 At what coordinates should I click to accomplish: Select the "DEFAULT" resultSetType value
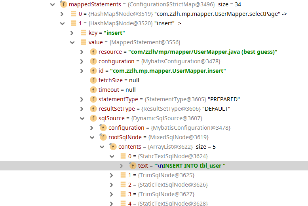pos(216,109)
